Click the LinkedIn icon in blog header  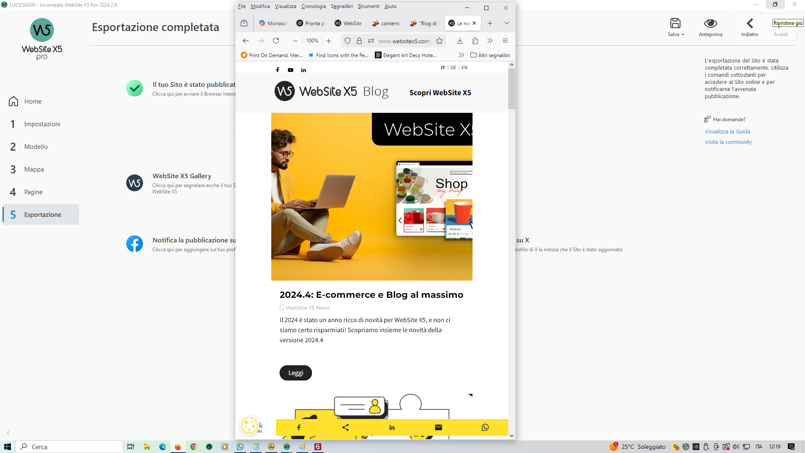click(x=304, y=70)
